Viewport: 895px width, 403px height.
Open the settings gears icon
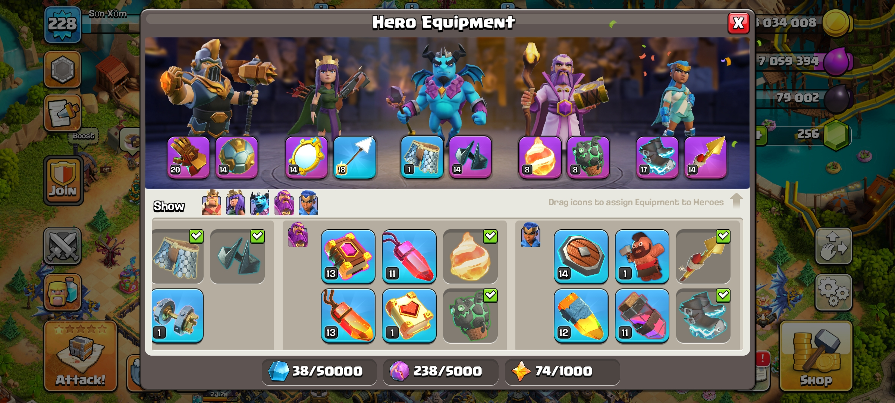pos(834,293)
